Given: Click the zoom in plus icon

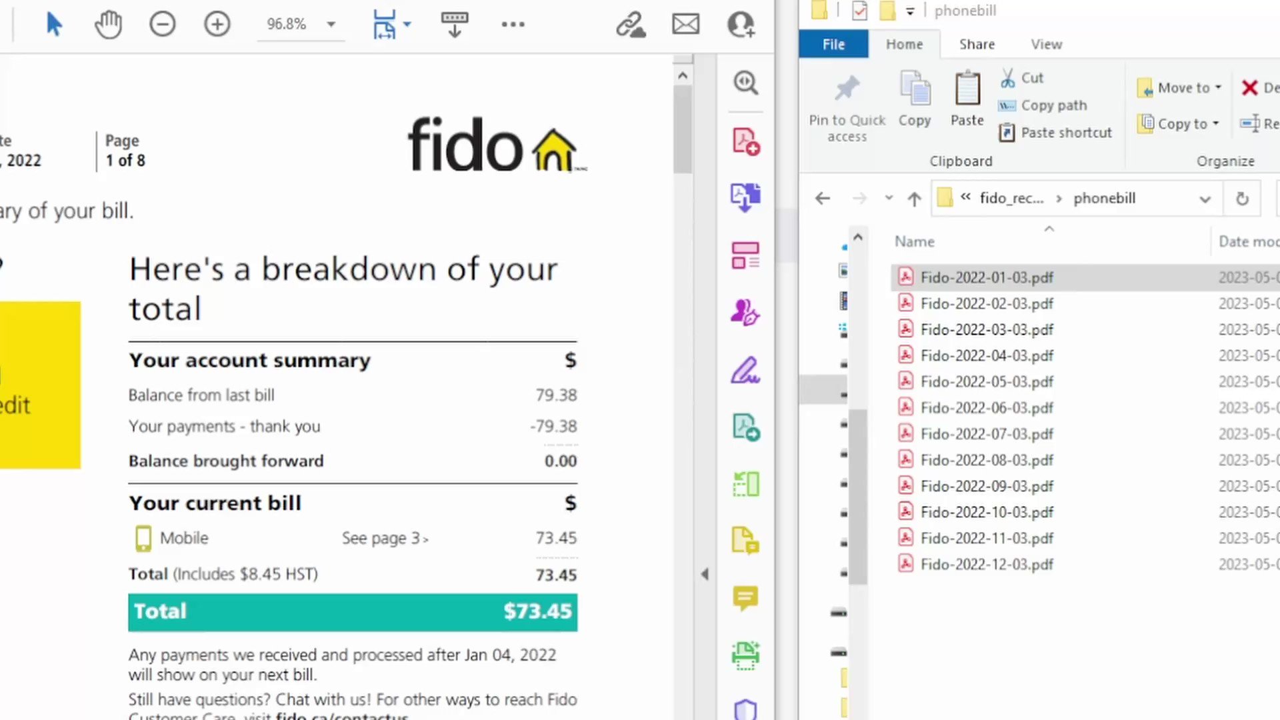Looking at the screenshot, I should (x=217, y=25).
